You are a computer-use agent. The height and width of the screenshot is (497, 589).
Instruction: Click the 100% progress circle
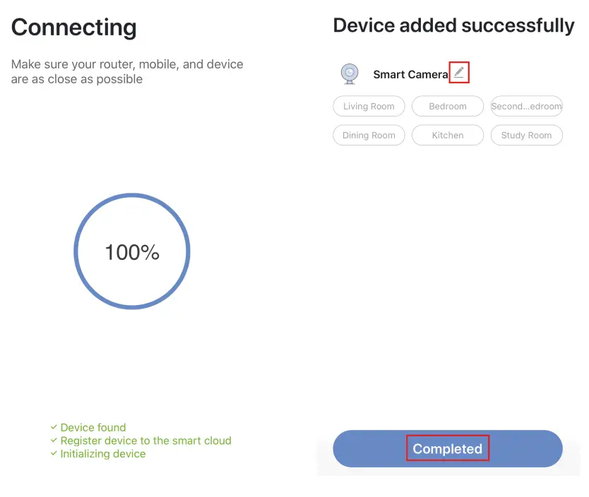click(132, 252)
